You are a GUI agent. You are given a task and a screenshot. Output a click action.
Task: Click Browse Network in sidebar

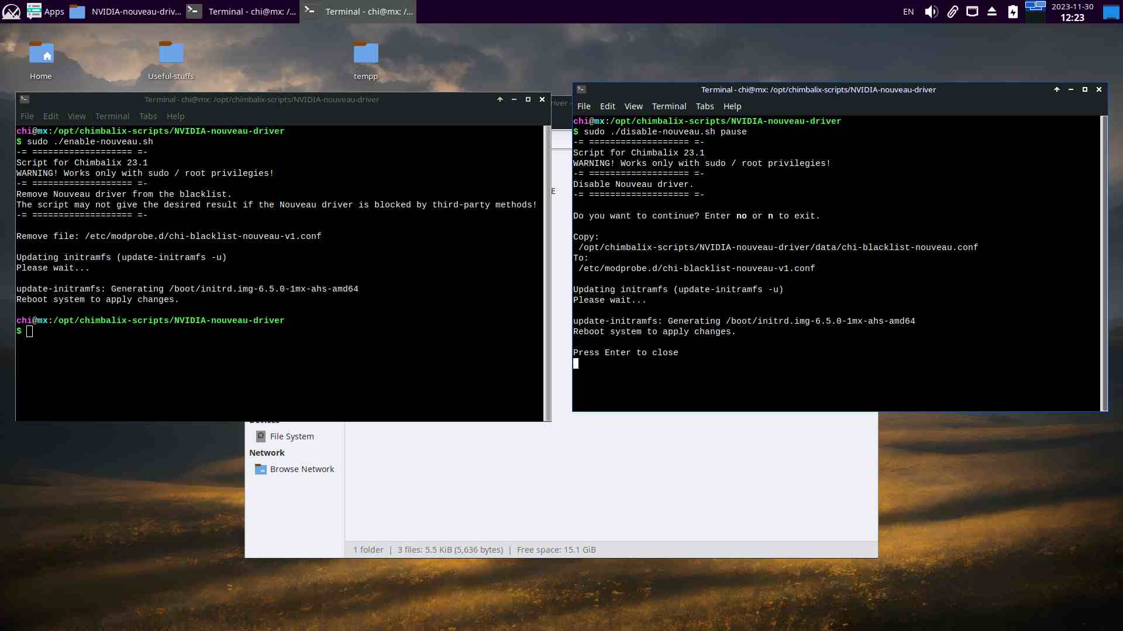pyautogui.click(x=302, y=469)
